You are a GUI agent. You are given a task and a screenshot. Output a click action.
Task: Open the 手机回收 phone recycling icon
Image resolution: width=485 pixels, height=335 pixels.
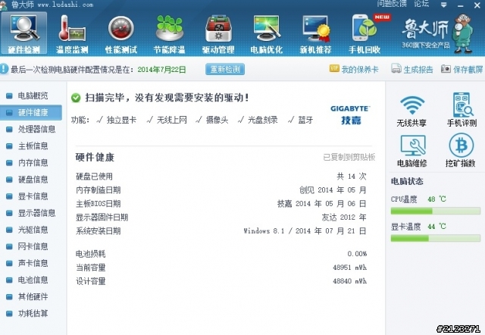(x=365, y=34)
